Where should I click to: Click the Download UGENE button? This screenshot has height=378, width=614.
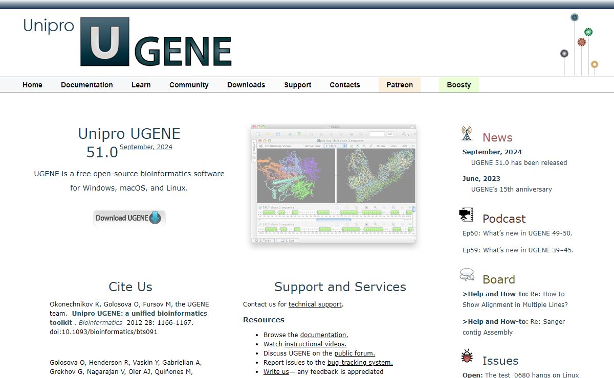129,218
